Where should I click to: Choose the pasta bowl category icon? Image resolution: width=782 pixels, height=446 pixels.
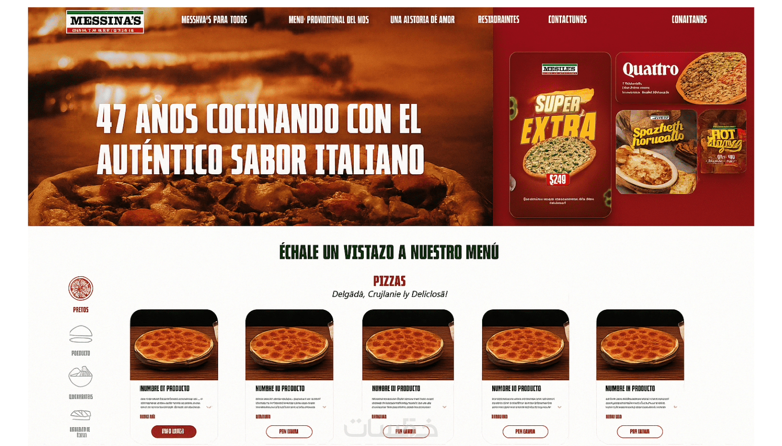pyautogui.click(x=80, y=377)
